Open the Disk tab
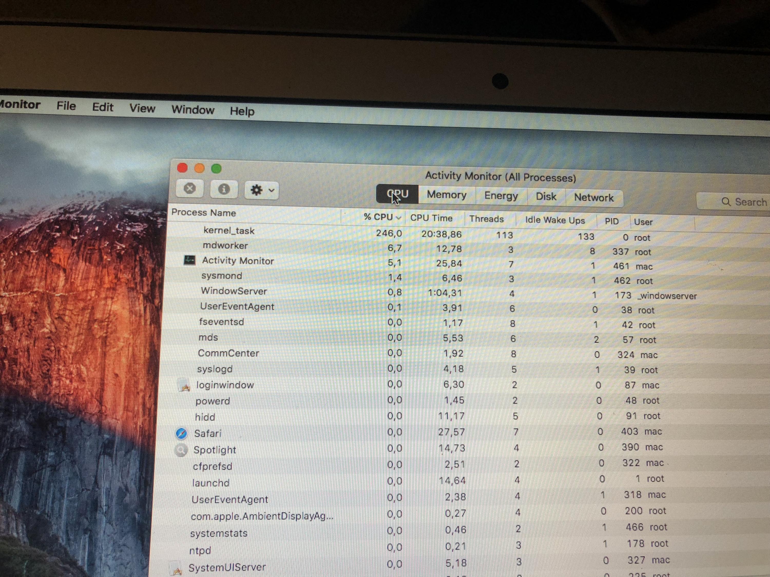The height and width of the screenshot is (577, 770). [546, 196]
